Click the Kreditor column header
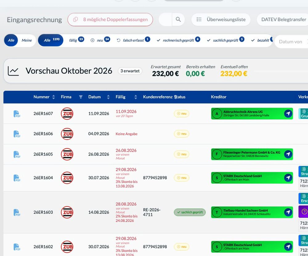Image resolution: width=308 pixels, height=256 pixels. tap(219, 97)
